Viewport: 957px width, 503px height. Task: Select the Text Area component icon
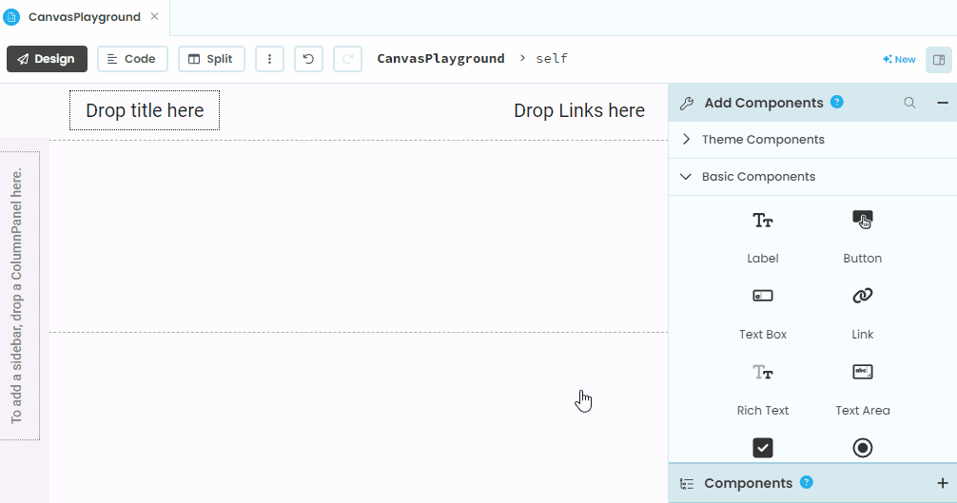(x=863, y=372)
